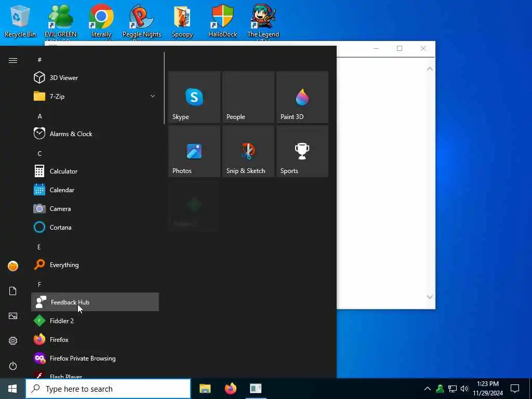The width and height of the screenshot is (532, 399).
Task: Open Cortana from the app list
Action: coord(95,227)
